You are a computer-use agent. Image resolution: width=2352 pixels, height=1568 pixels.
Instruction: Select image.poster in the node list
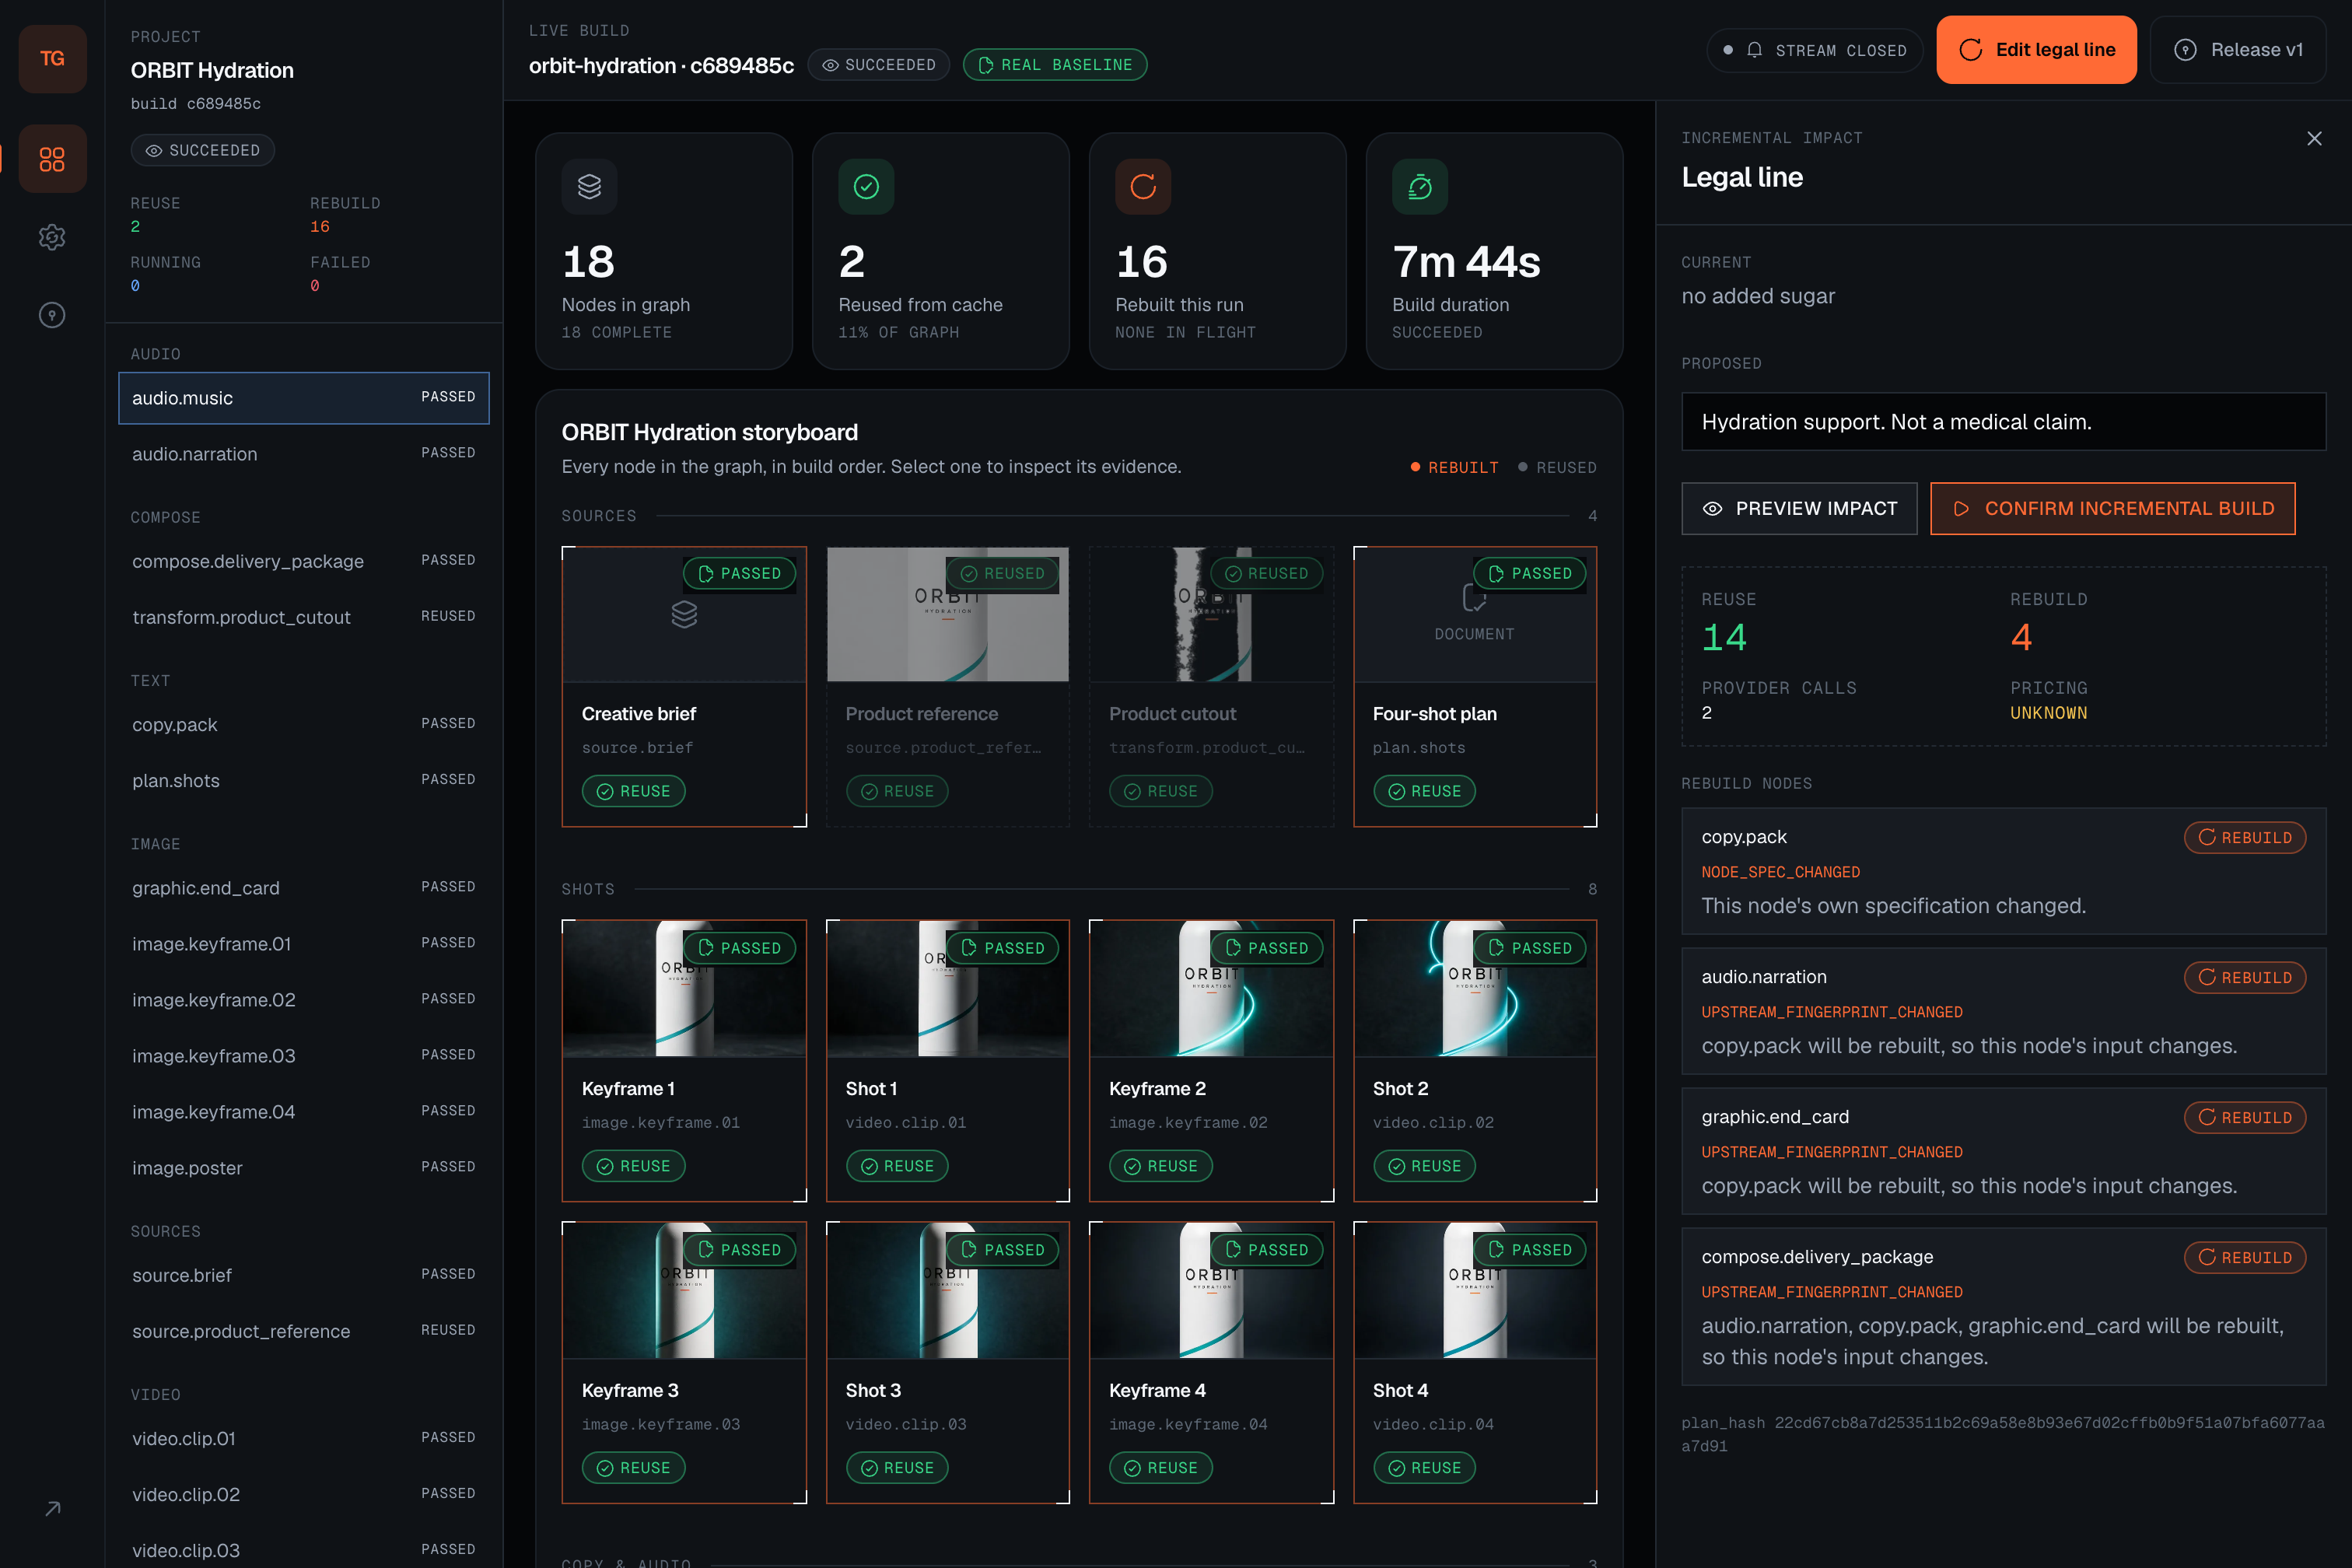[x=304, y=1168]
